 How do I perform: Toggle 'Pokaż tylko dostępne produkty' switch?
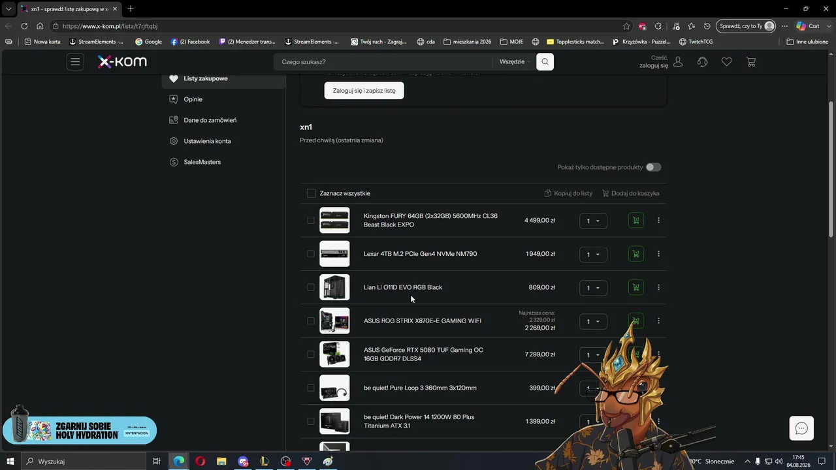coord(653,167)
